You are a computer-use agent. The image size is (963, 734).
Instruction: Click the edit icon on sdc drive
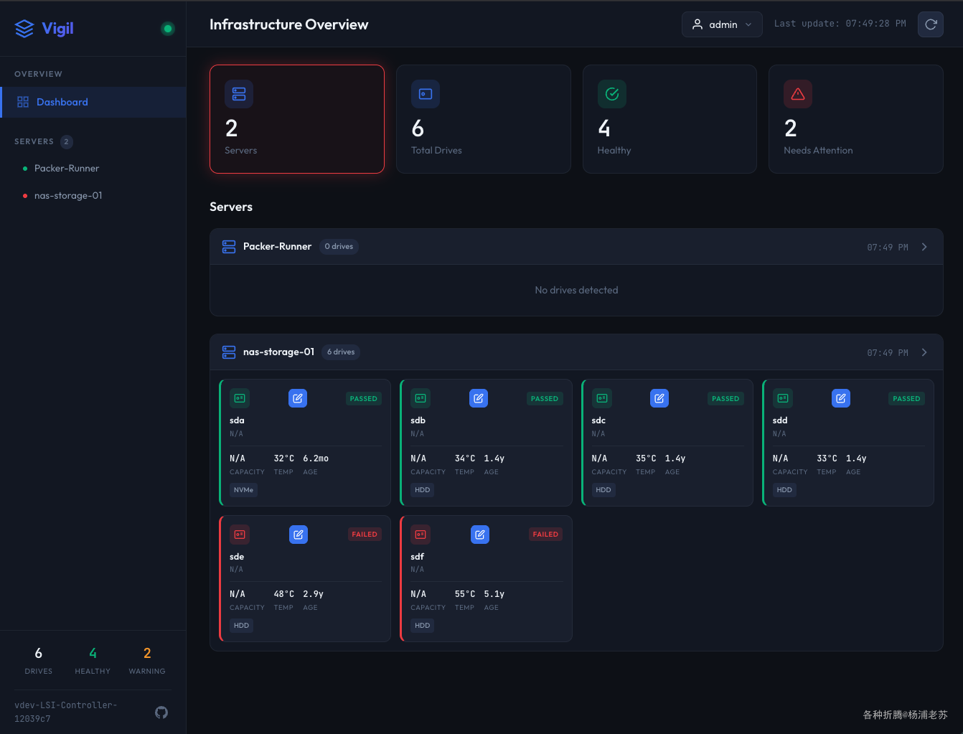click(x=659, y=398)
